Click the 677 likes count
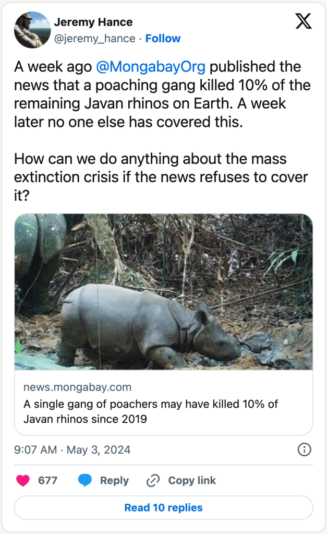This screenshot has height=534, width=327. (x=47, y=480)
